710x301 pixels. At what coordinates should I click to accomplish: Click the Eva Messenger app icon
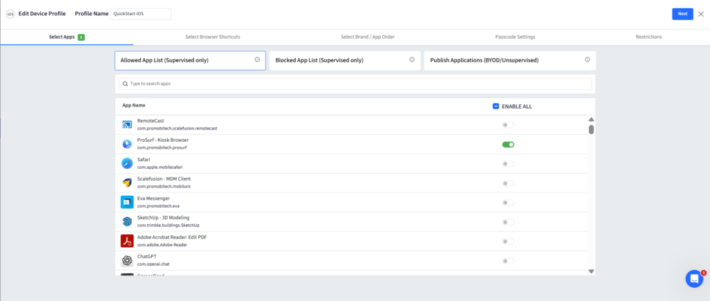pyautogui.click(x=127, y=202)
